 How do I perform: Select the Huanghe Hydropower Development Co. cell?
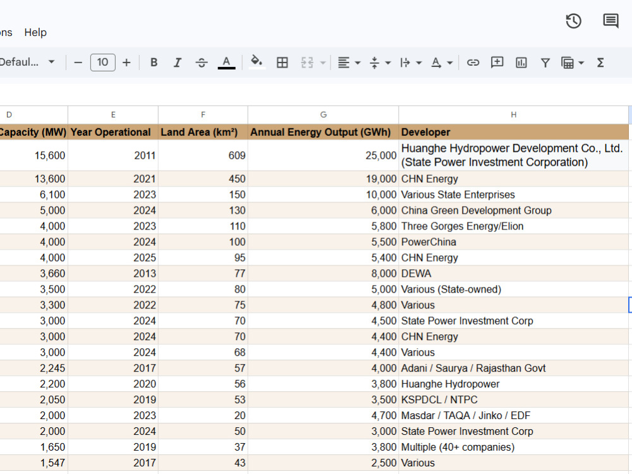[x=513, y=155]
